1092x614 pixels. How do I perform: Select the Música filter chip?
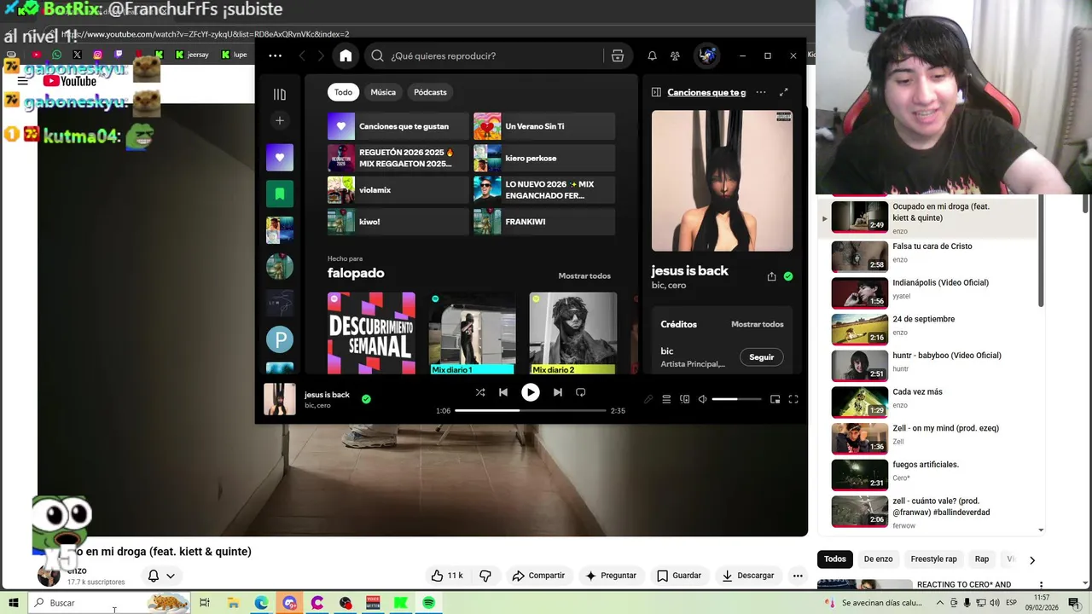point(383,92)
